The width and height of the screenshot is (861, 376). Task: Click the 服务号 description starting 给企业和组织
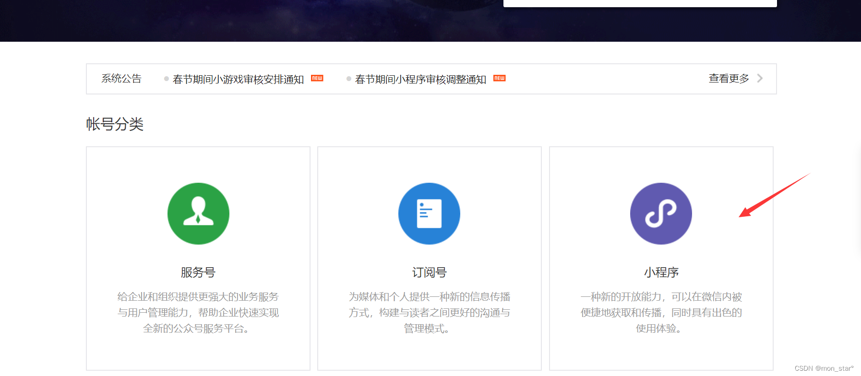point(198,313)
